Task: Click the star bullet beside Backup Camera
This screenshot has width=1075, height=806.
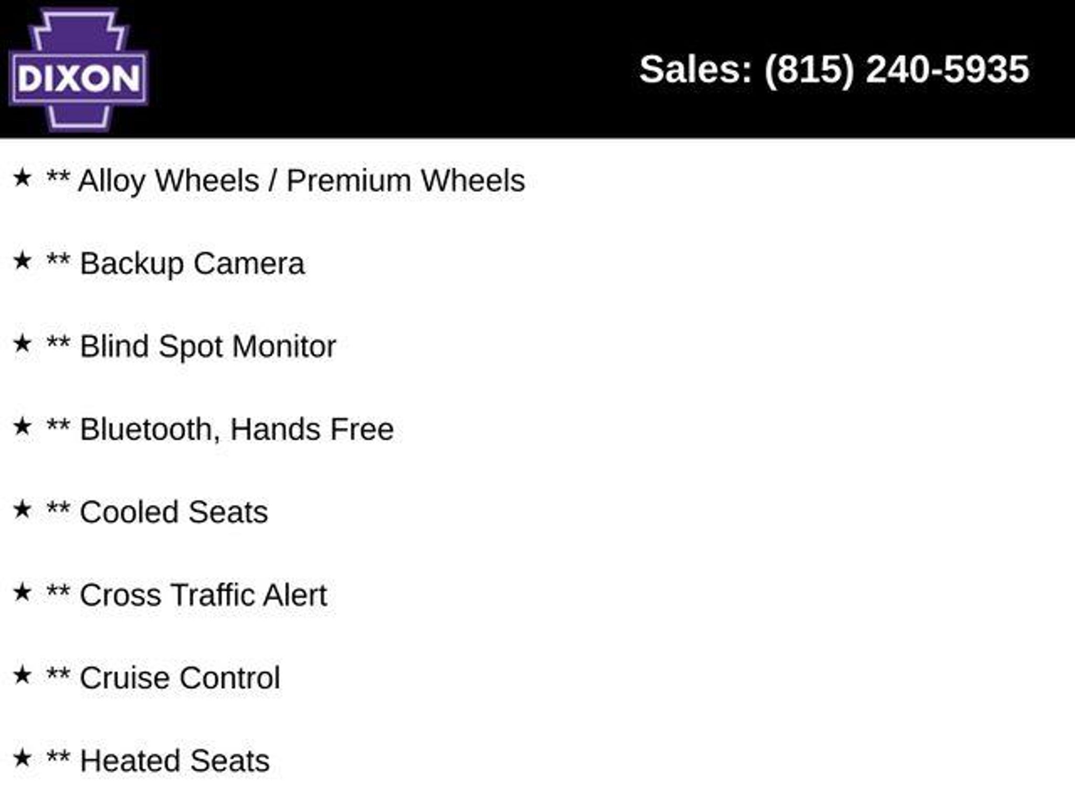Action: pyautogui.click(x=23, y=261)
